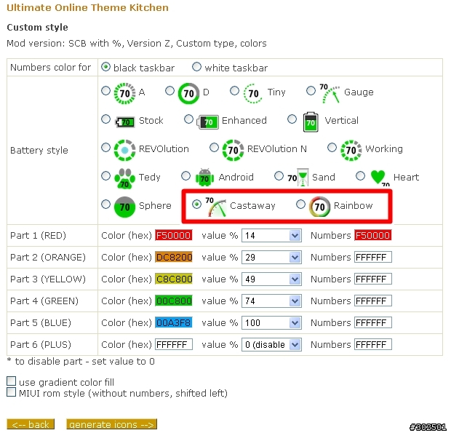Click the REVOlution N ring icon
Viewport: 451px width, 433px height.
233,150
